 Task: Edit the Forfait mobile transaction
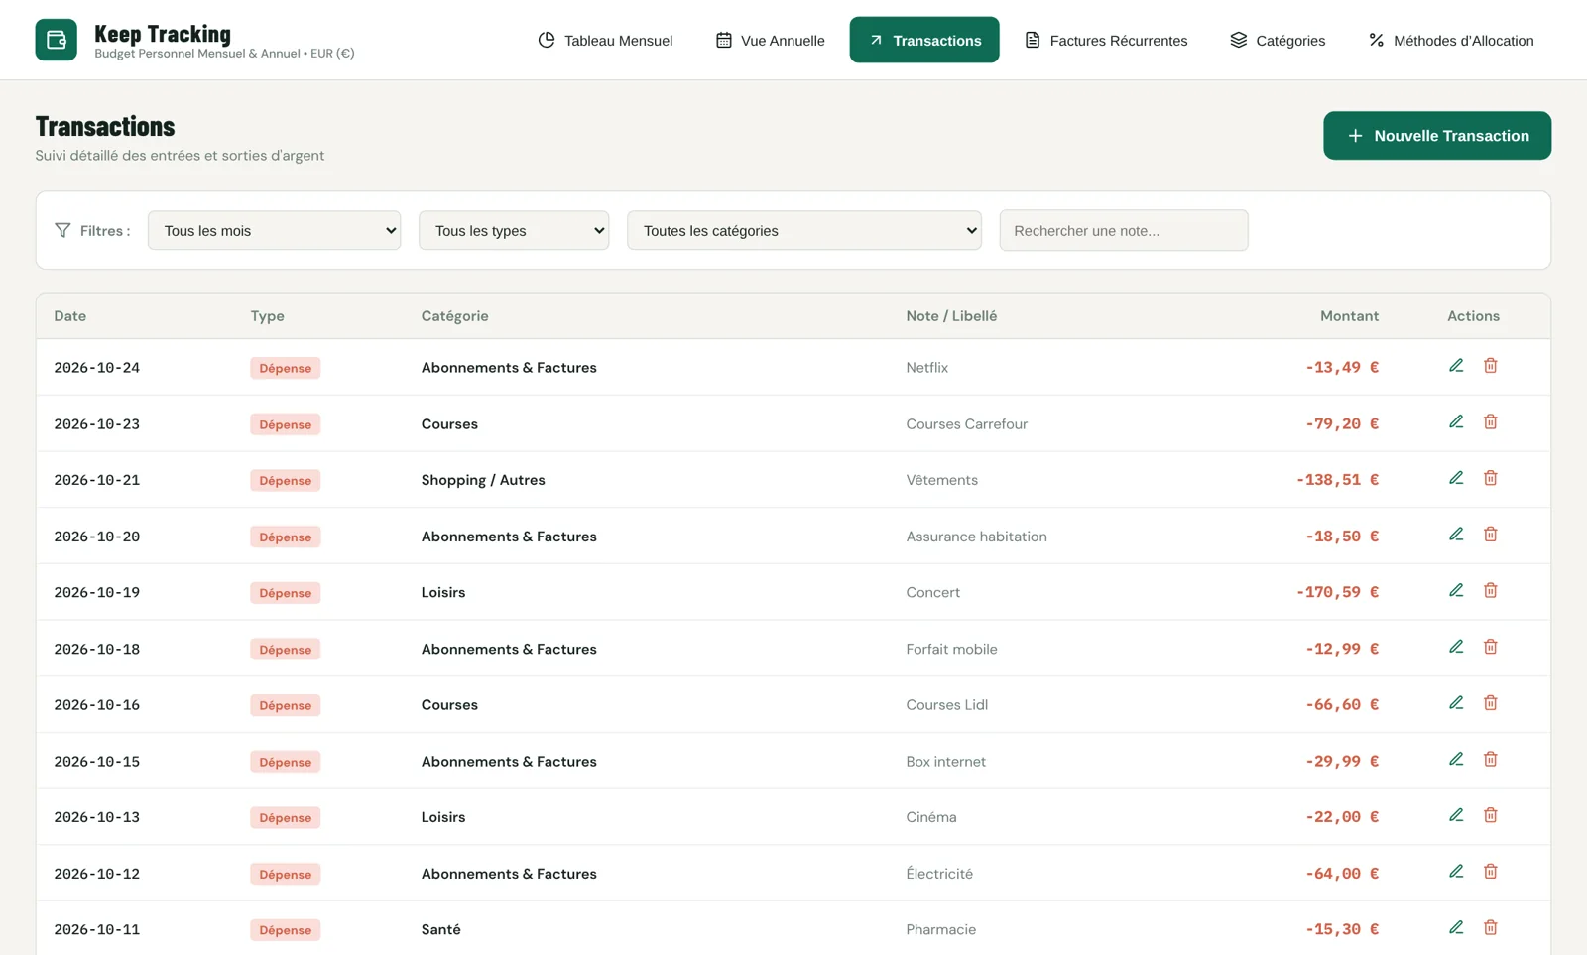[1456, 647]
